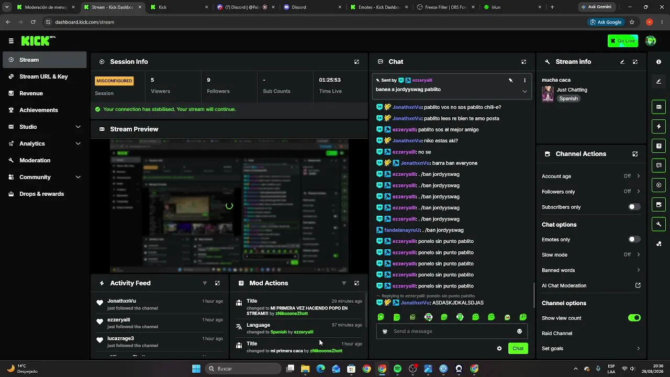Viewport: 670px width, 377px height.
Task: Open the hamburger menu beside the Kick logo
Action: (11, 41)
